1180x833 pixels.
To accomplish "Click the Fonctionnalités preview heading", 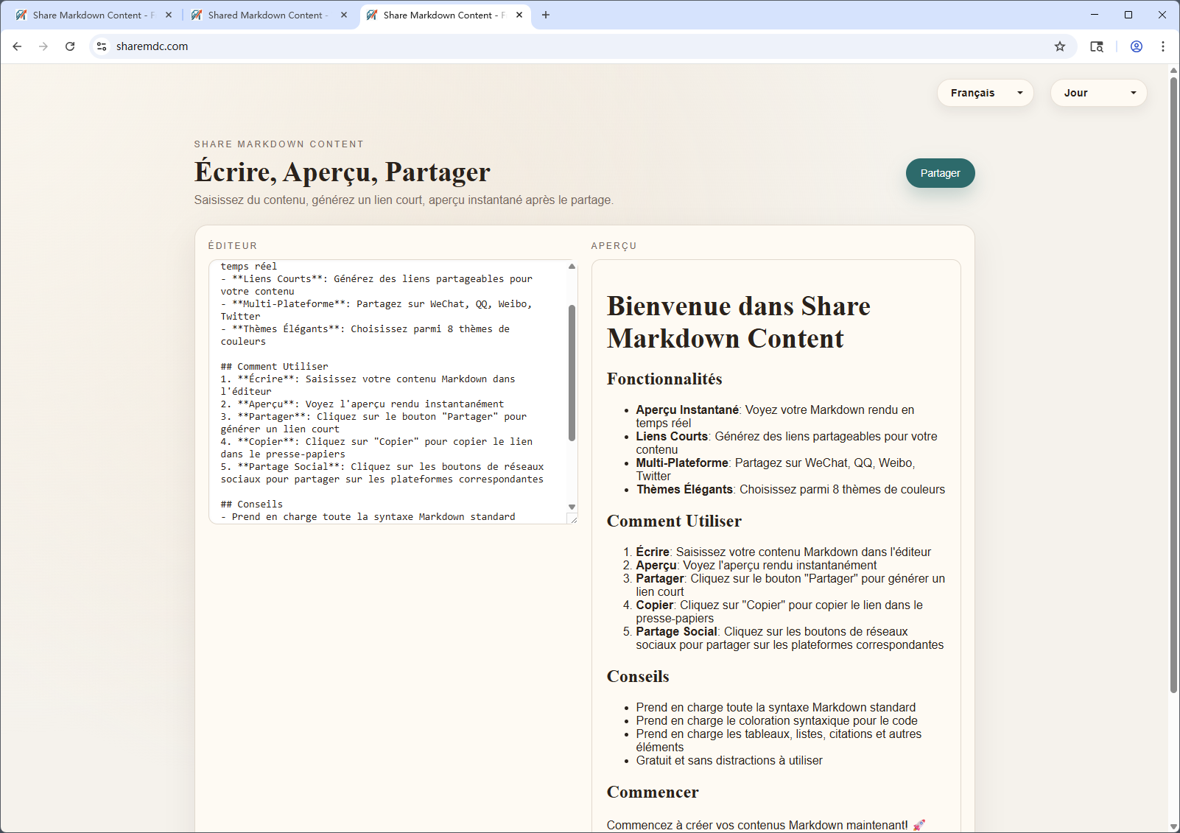I will click(x=664, y=379).
